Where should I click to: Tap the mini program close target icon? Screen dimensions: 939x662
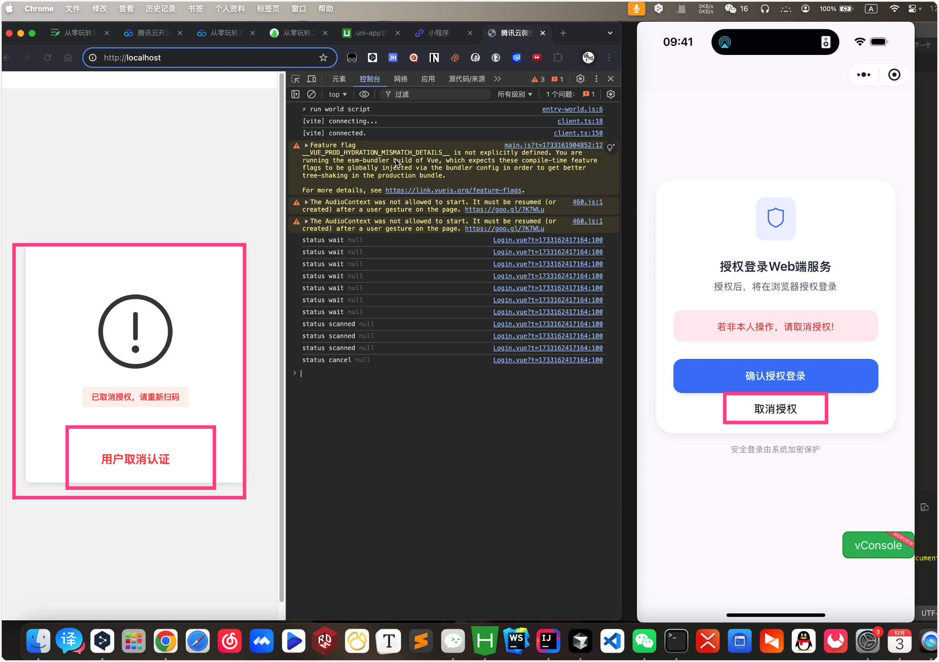pyautogui.click(x=894, y=74)
